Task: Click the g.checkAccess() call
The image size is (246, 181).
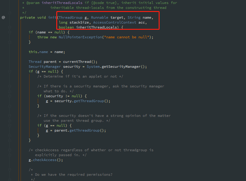Action: pyautogui.click(x=45, y=160)
